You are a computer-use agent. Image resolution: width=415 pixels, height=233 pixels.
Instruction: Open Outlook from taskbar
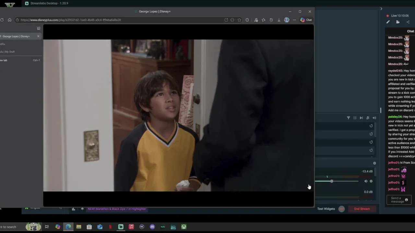click(x=100, y=227)
